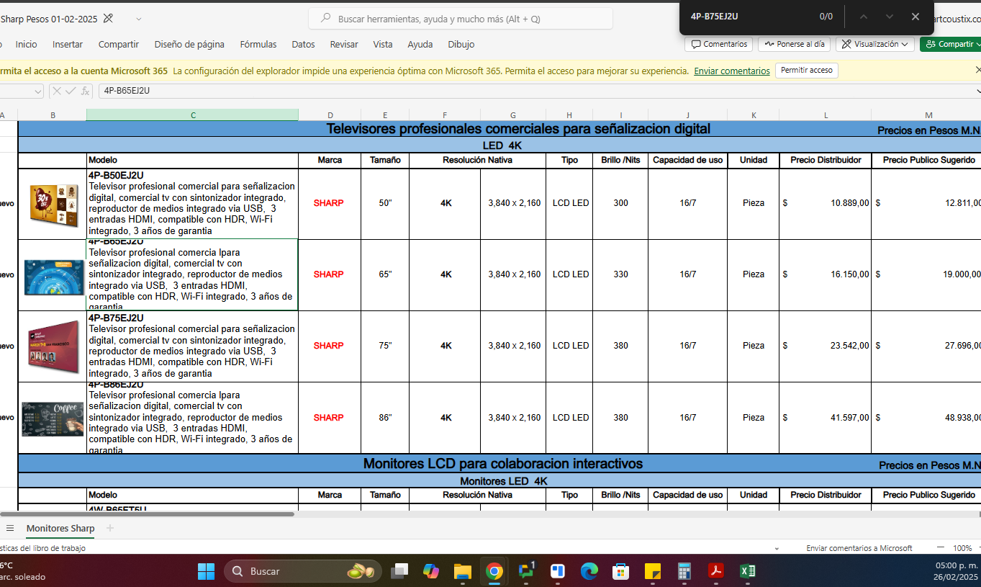Click the 'Televisores profesionales comerciales' title cell

pyautogui.click(x=518, y=129)
